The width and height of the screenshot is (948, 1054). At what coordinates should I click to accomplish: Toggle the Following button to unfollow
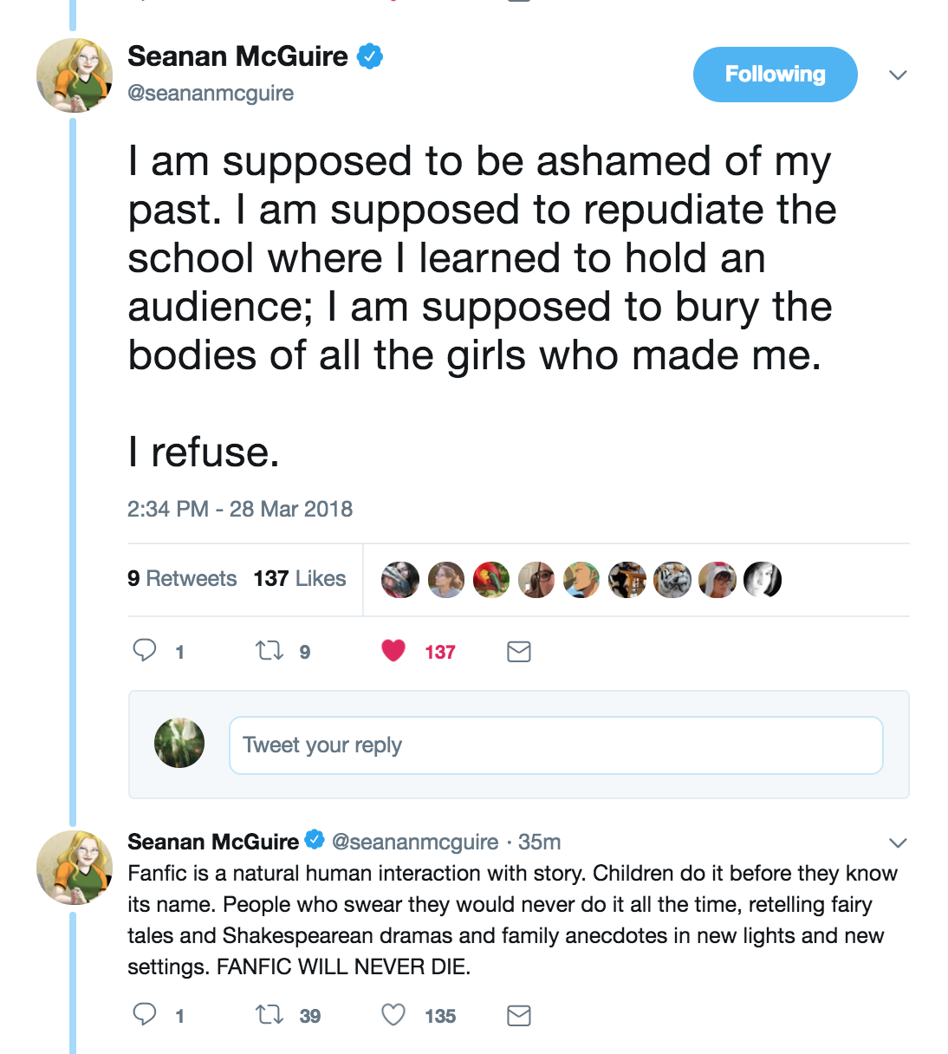775,75
